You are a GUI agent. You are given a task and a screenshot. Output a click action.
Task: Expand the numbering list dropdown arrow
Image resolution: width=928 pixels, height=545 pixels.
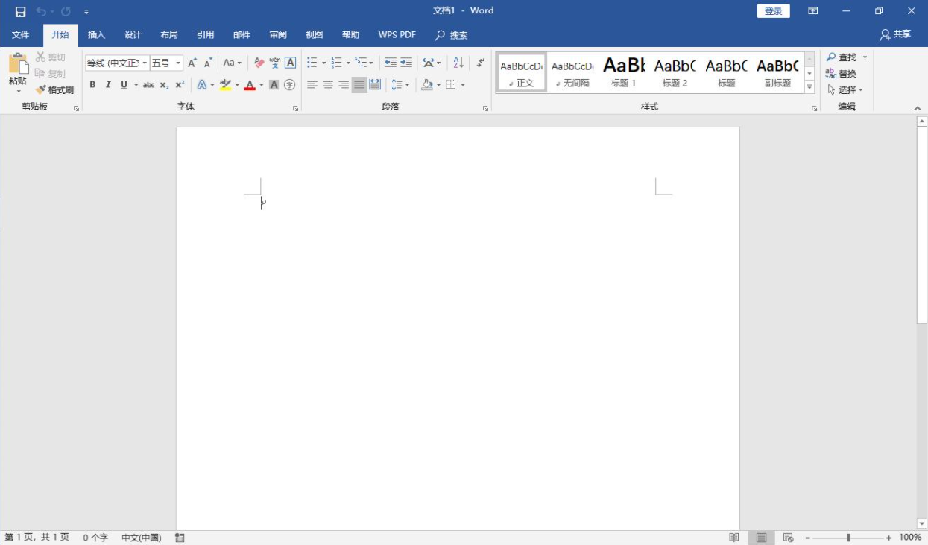348,63
